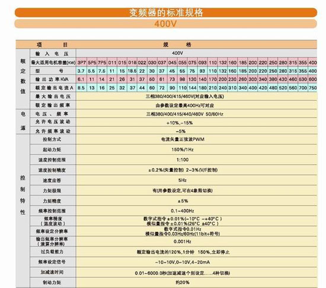This screenshot has width=326, height=288.
Task: Select the 过负载能力 row label
Action: (x=53, y=251)
